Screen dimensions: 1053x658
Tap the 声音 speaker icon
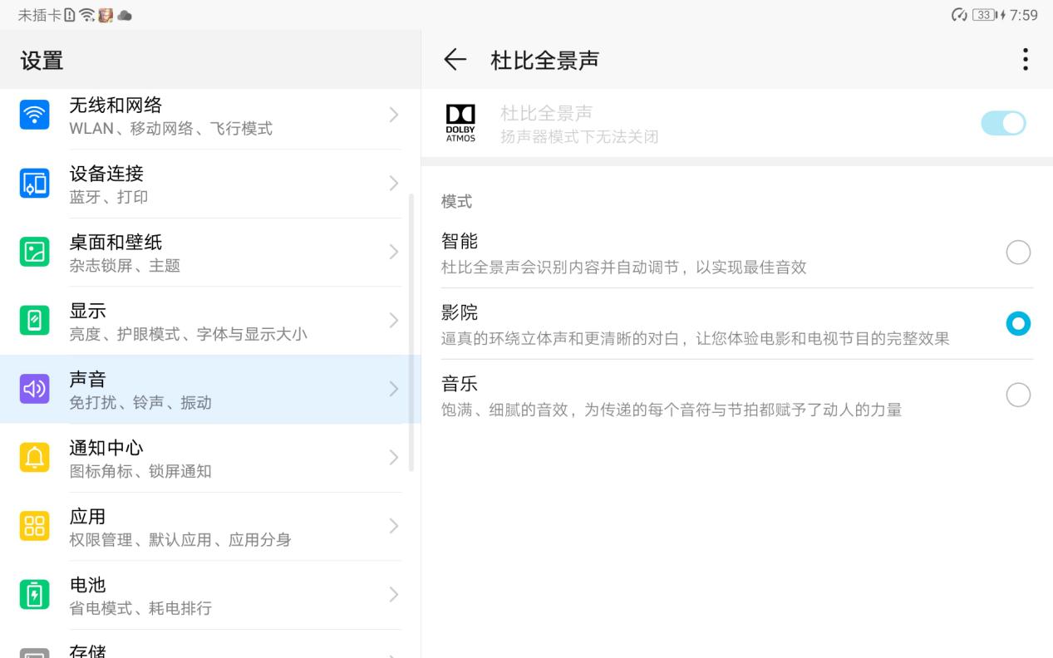click(35, 389)
